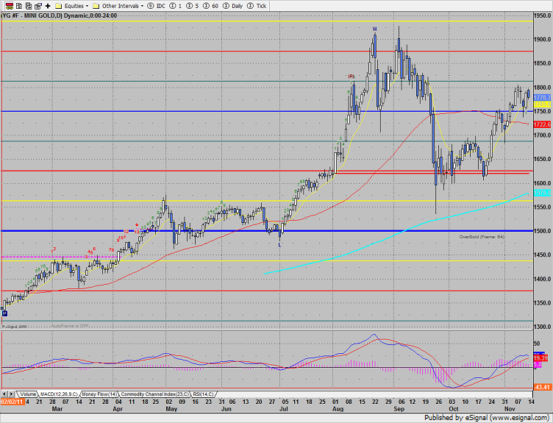Select the MACD(12,26,9,C) tab

coord(59,394)
